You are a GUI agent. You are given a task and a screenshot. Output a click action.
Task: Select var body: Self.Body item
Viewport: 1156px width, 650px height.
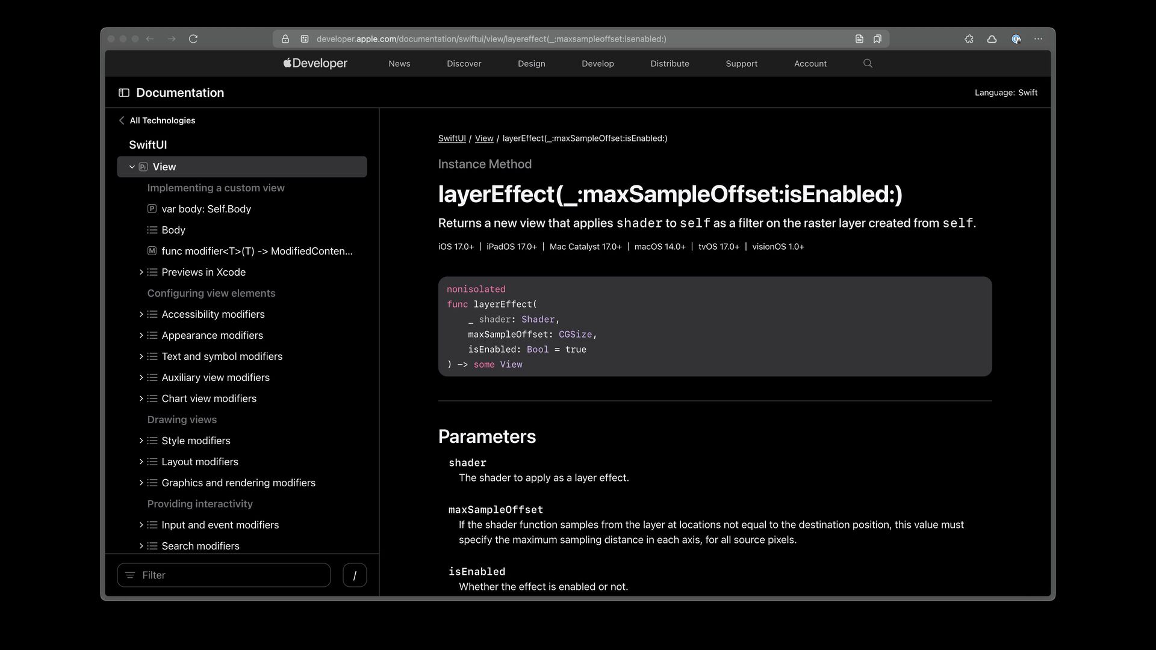(x=206, y=209)
